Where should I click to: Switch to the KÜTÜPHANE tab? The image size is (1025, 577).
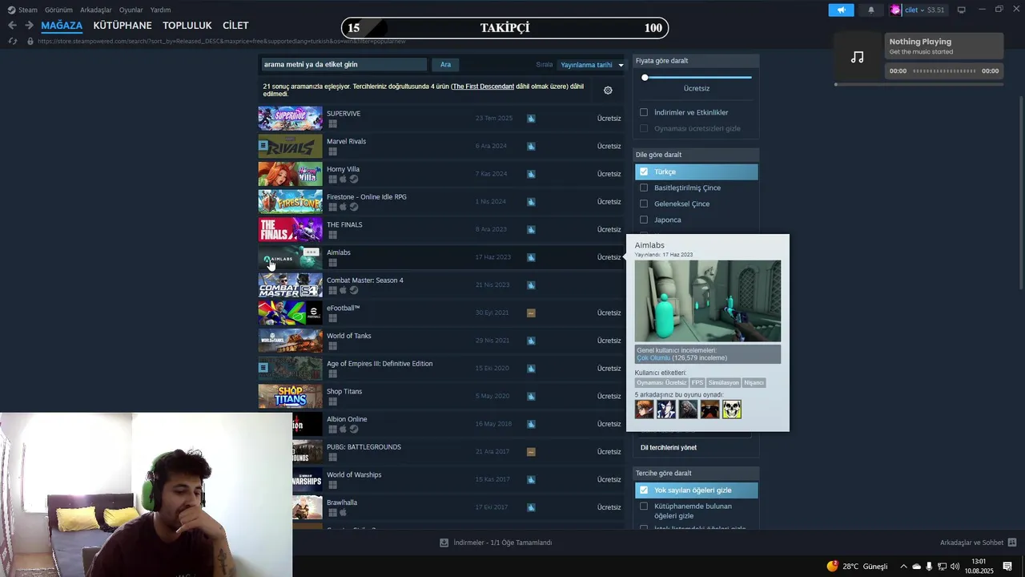click(123, 26)
